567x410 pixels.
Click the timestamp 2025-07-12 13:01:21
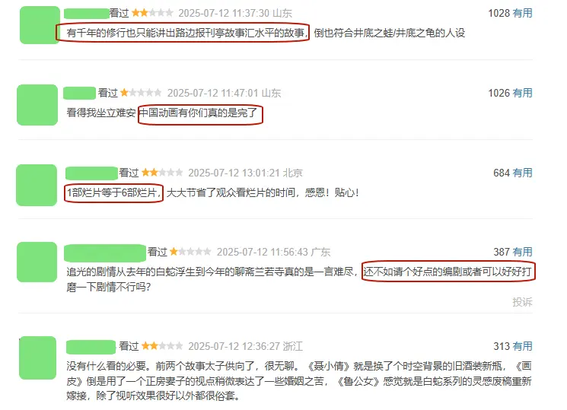(x=234, y=173)
